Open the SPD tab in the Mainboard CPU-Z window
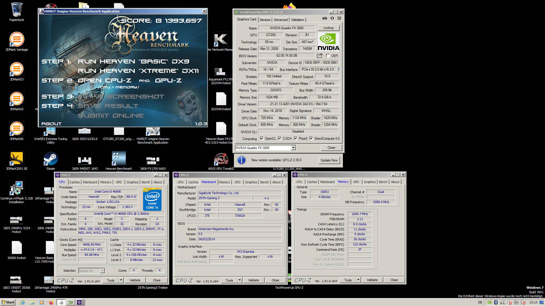The height and width of the screenshot is (306, 545). (238, 182)
